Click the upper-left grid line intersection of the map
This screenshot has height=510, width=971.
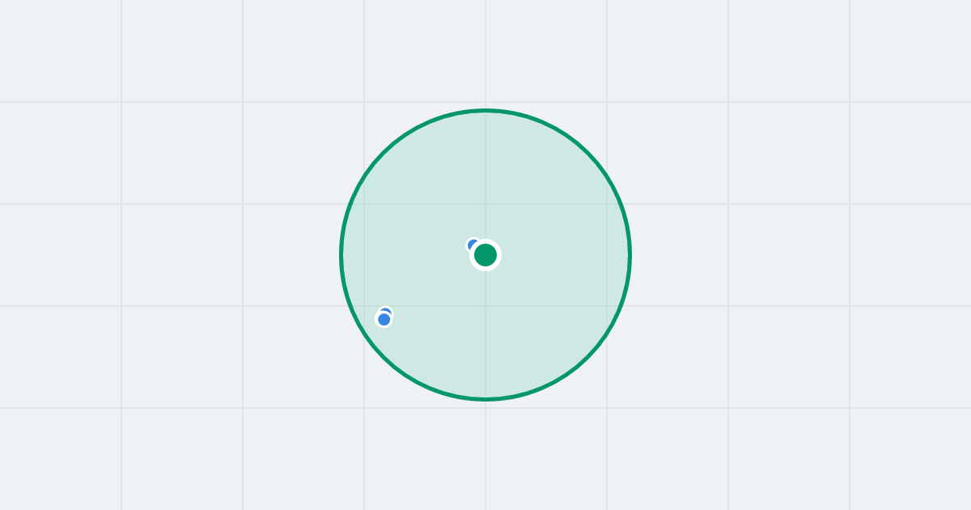(x=121, y=102)
